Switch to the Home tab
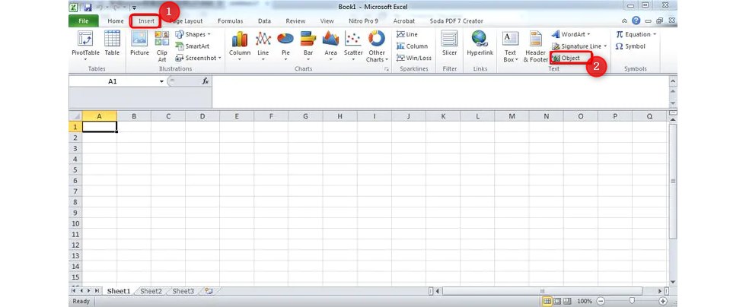746x307 pixels. click(116, 21)
